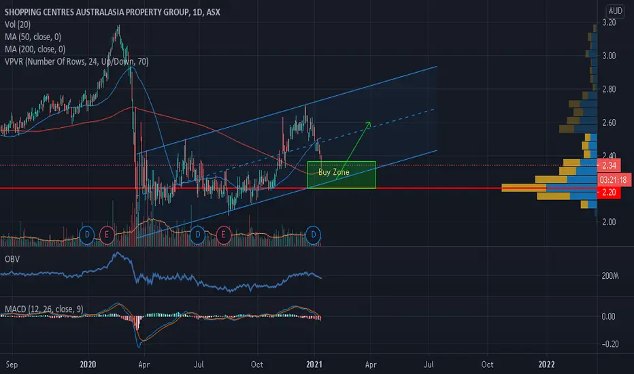634x374 pixels.
Task: Click the MACD (12, 26, close, 9) label
Action: pyautogui.click(x=44, y=309)
